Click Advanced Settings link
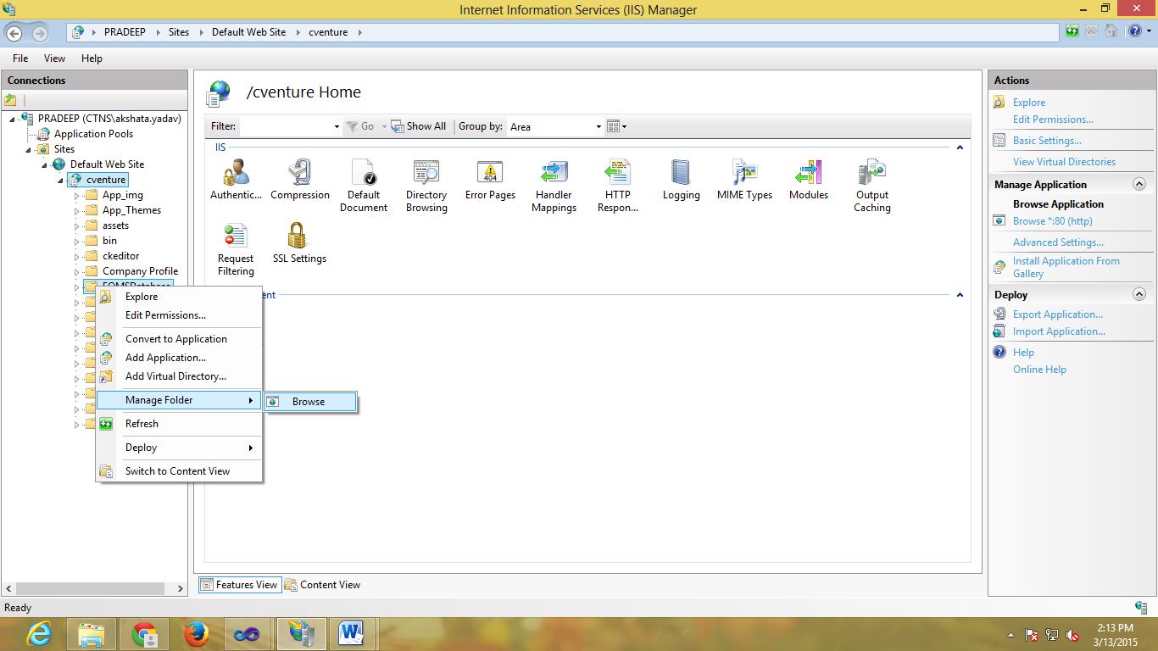The height and width of the screenshot is (651, 1158). [x=1058, y=242]
